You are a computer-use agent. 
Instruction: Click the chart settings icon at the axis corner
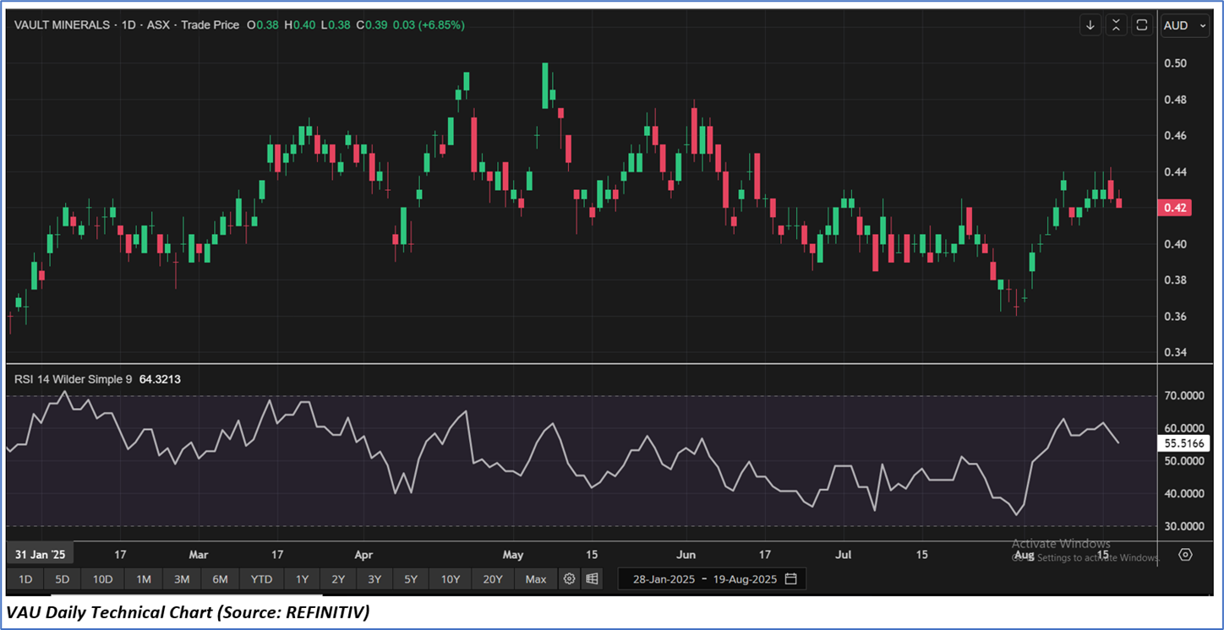click(1185, 555)
